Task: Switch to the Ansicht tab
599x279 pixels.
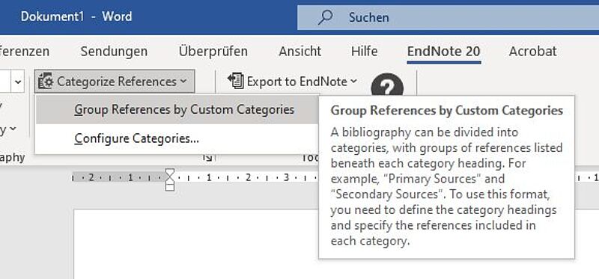Action: [x=300, y=51]
